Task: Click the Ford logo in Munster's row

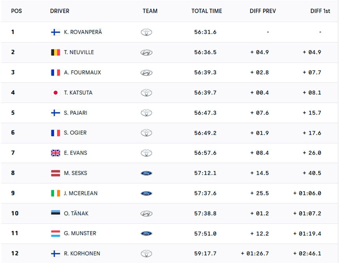Action: (x=146, y=234)
